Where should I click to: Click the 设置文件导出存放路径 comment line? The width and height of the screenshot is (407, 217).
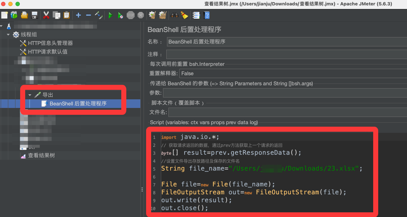200,161
